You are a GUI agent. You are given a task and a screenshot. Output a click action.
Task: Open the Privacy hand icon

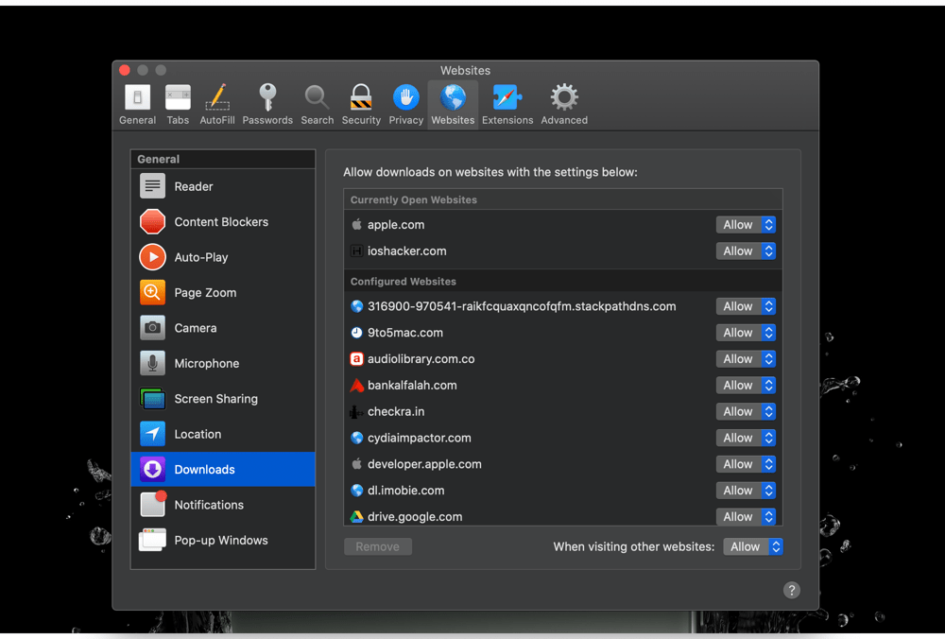coord(406,97)
